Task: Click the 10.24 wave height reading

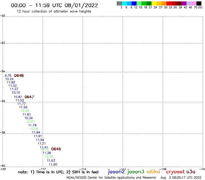Action: 9,79
